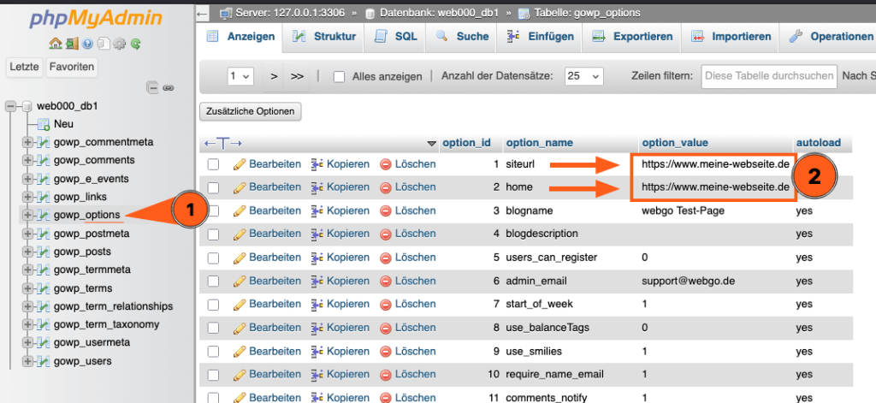Open the column options triangle in table header

431,144
